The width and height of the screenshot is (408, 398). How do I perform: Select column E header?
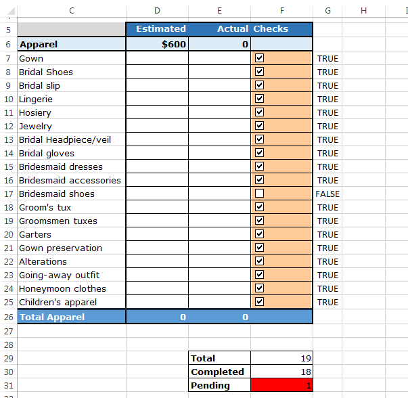point(220,10)
